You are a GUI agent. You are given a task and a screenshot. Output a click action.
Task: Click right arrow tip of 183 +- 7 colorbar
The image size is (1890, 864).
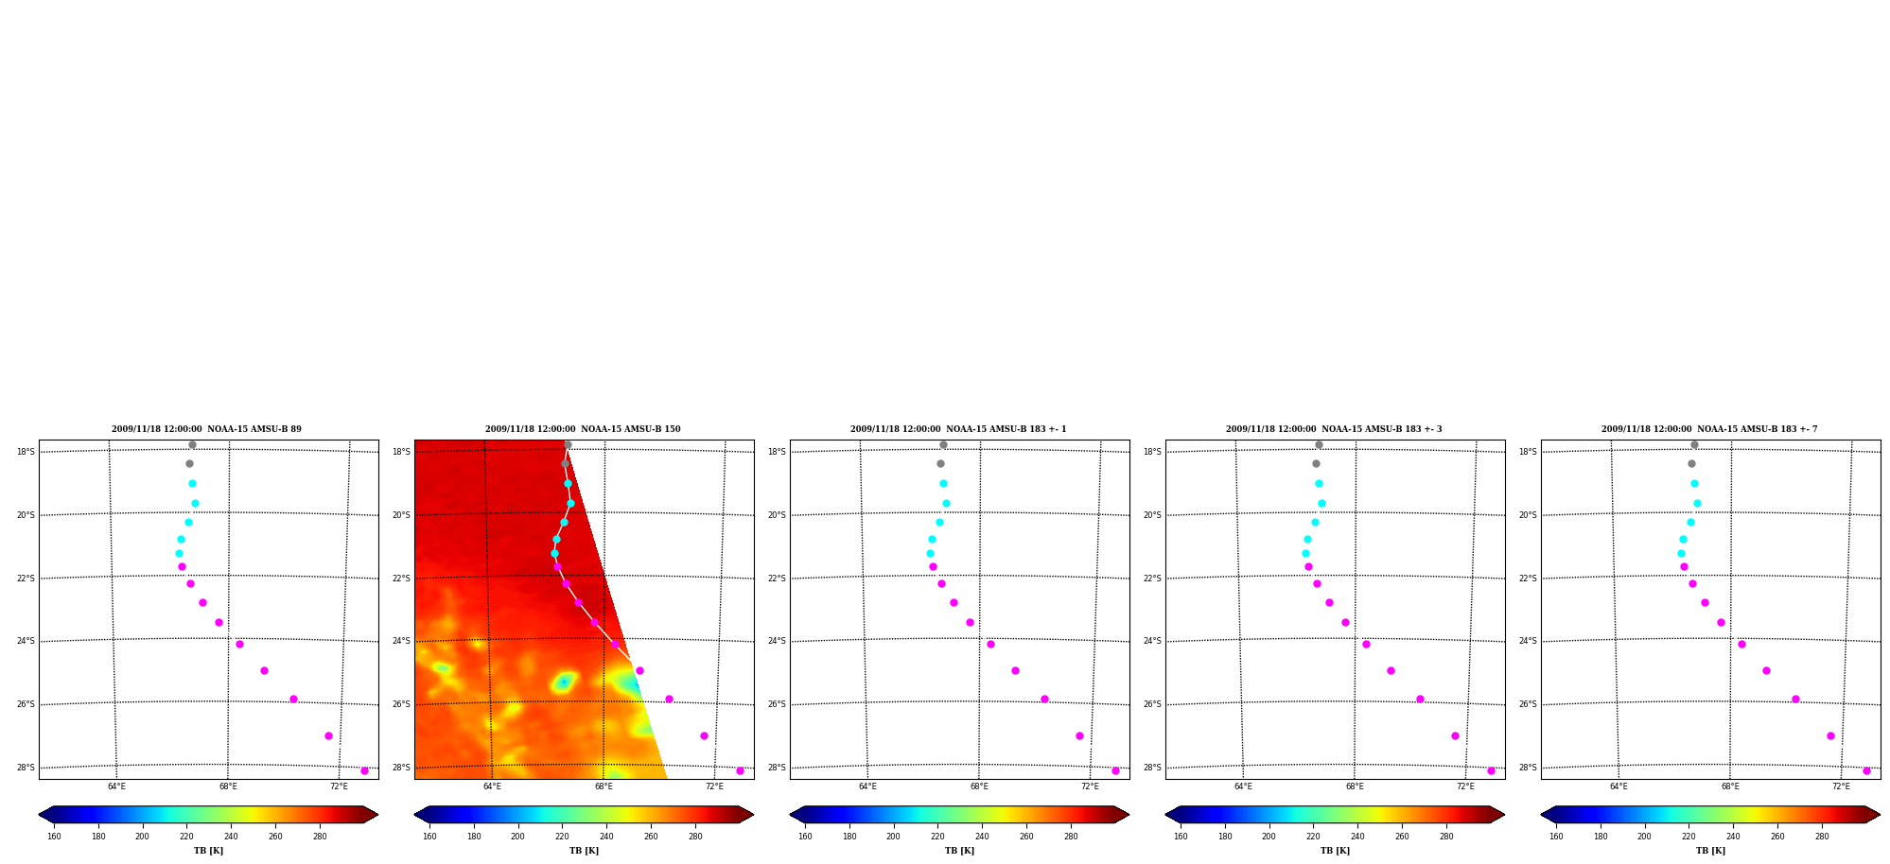click(x=1878, y=815)
